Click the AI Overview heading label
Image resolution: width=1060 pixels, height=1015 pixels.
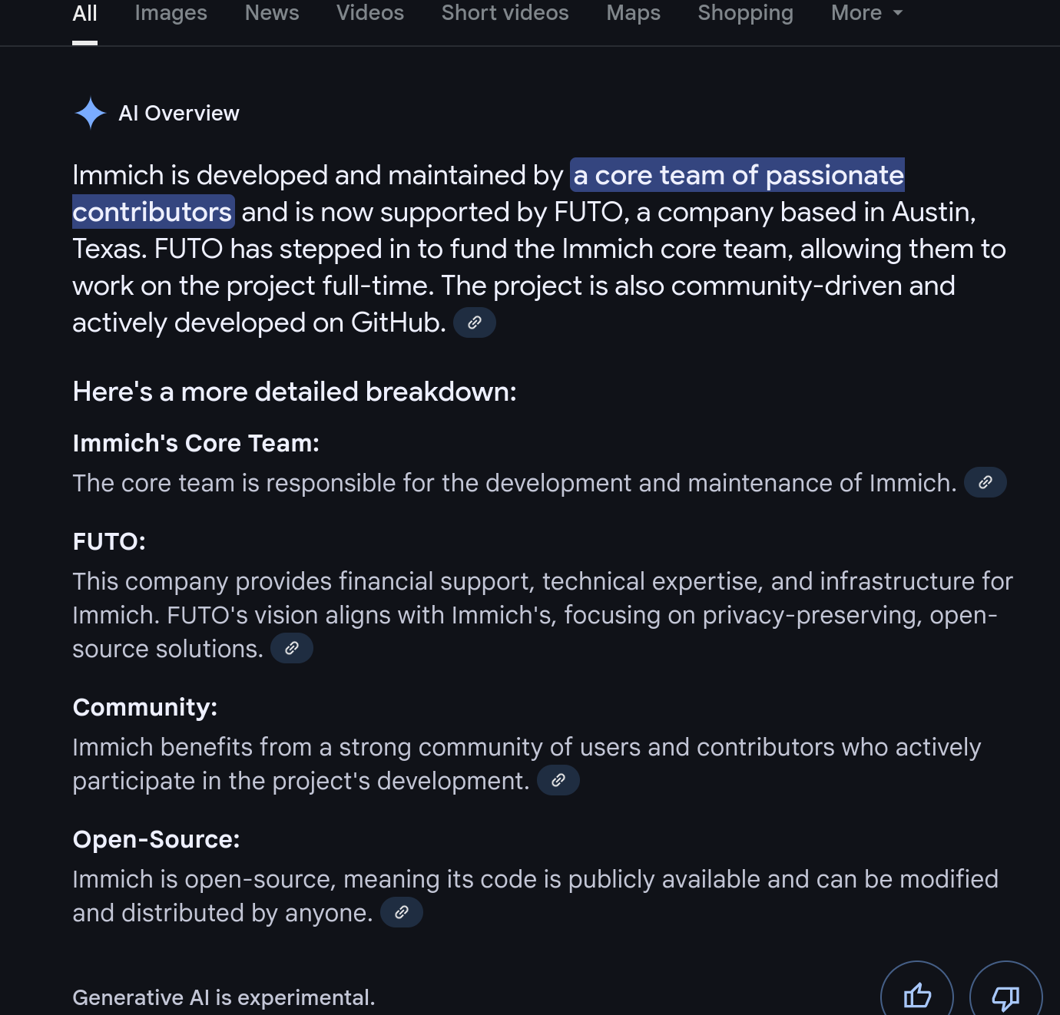click(x=179, y=113)
